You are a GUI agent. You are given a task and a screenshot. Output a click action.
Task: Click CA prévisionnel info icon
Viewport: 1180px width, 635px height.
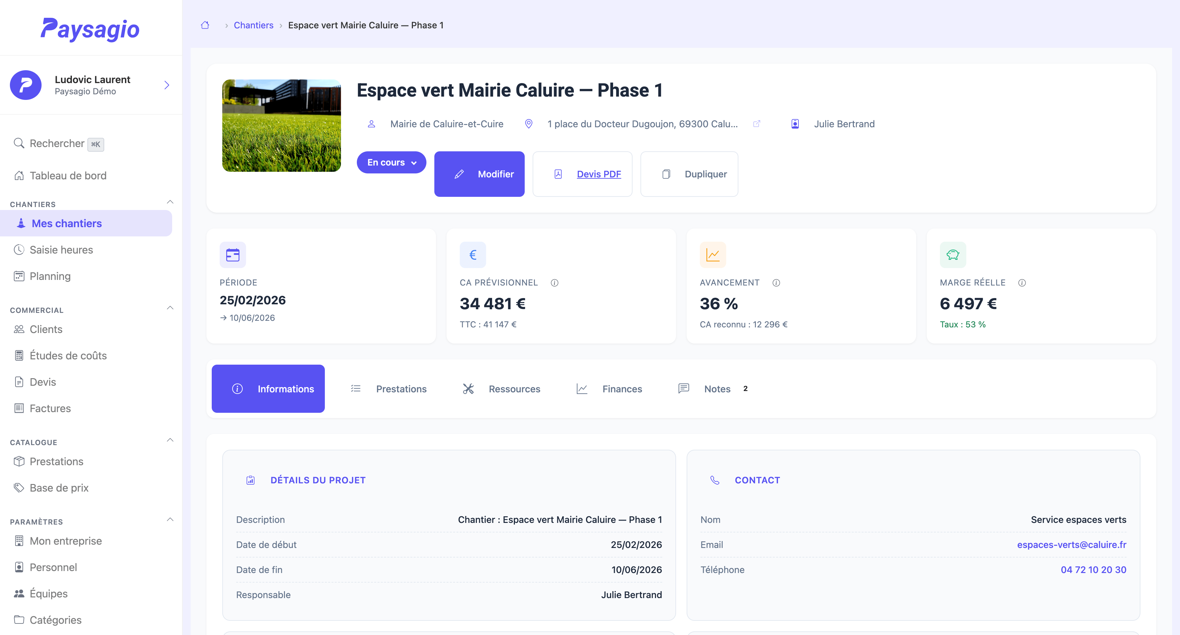(554, 283)
